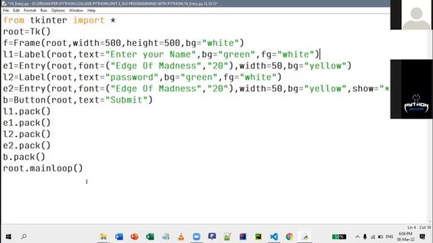433x243 pixels.
Task: Click the participant avatar video thumbnail
Action: pos(417,15)
